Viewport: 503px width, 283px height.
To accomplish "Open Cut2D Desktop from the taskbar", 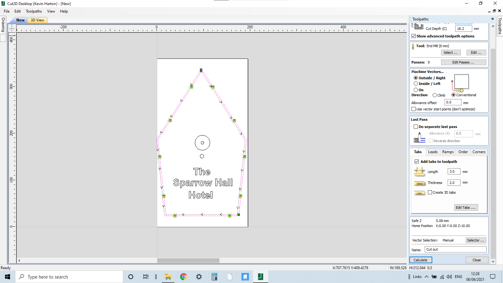I will (x=260, y=277).
